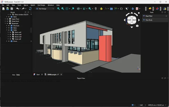The image size is (169, 107).
Task: Hide the Structure group
Action: (x=9, y=26)
